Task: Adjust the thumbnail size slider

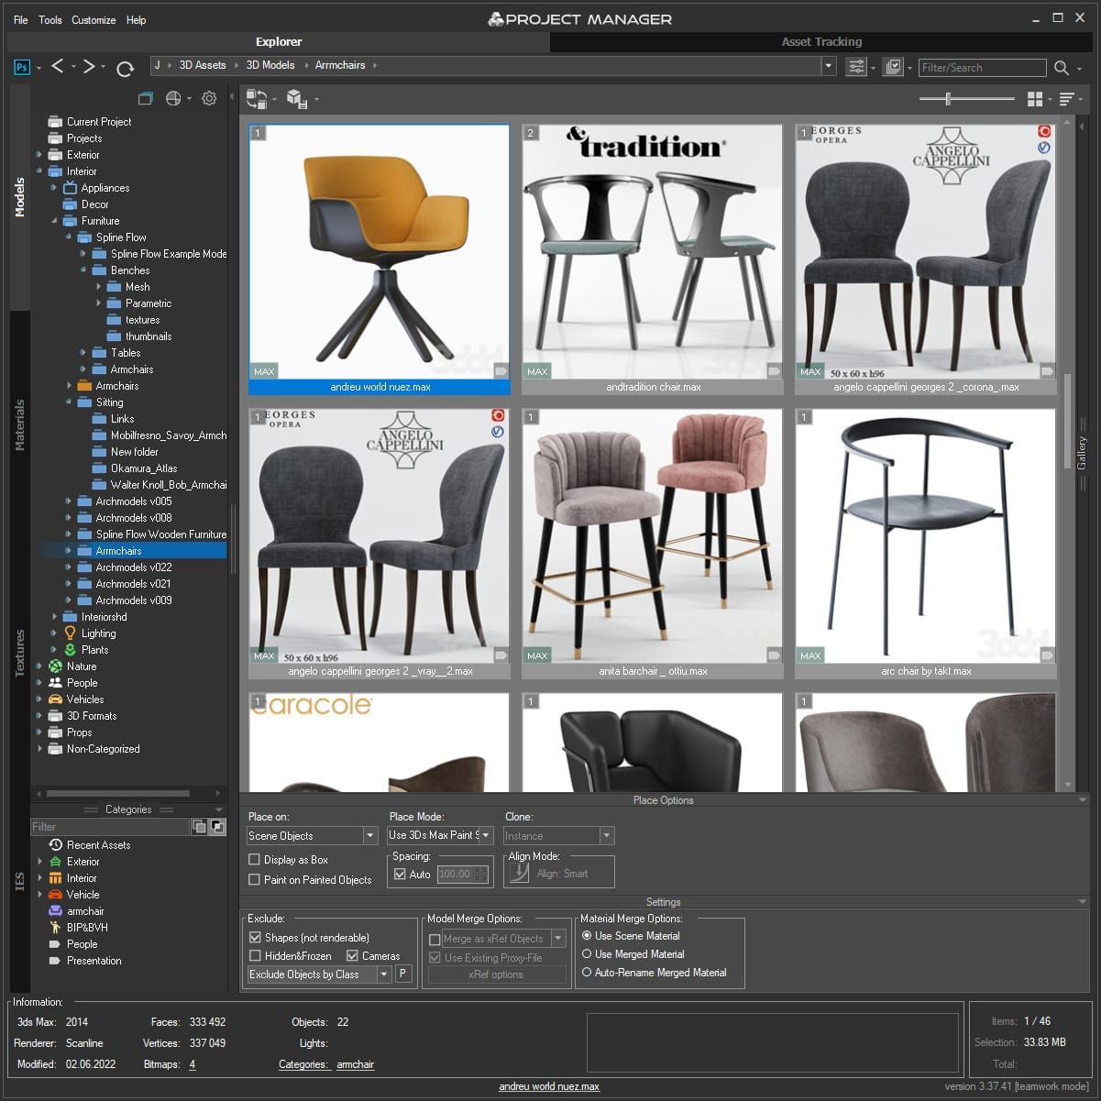Action: [x=947, y=98]
